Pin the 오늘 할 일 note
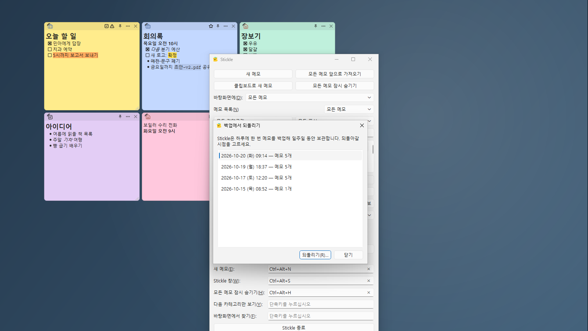Viewport: 588px width, 331px height. coord(120,26)
